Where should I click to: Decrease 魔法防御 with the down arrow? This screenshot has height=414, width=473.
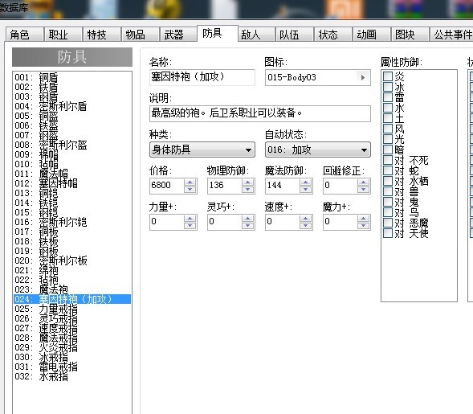pos(306,190)
